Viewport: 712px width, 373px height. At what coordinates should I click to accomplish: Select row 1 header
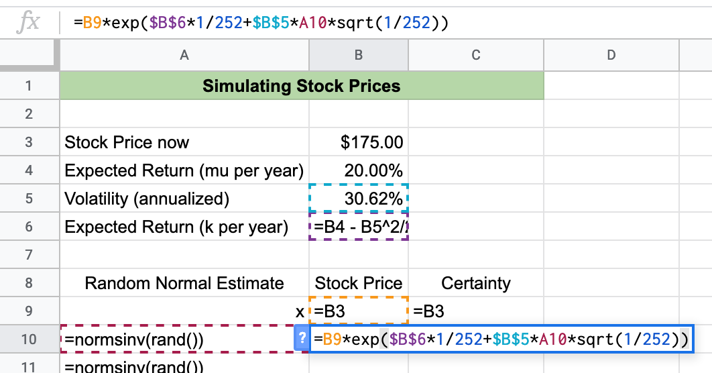click(x=29, y=85)
